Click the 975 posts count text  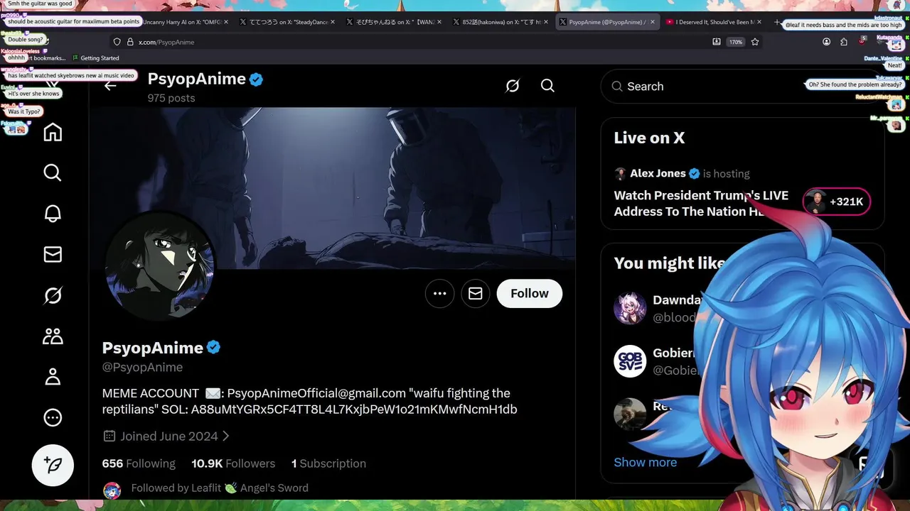[x=171, y=98]
